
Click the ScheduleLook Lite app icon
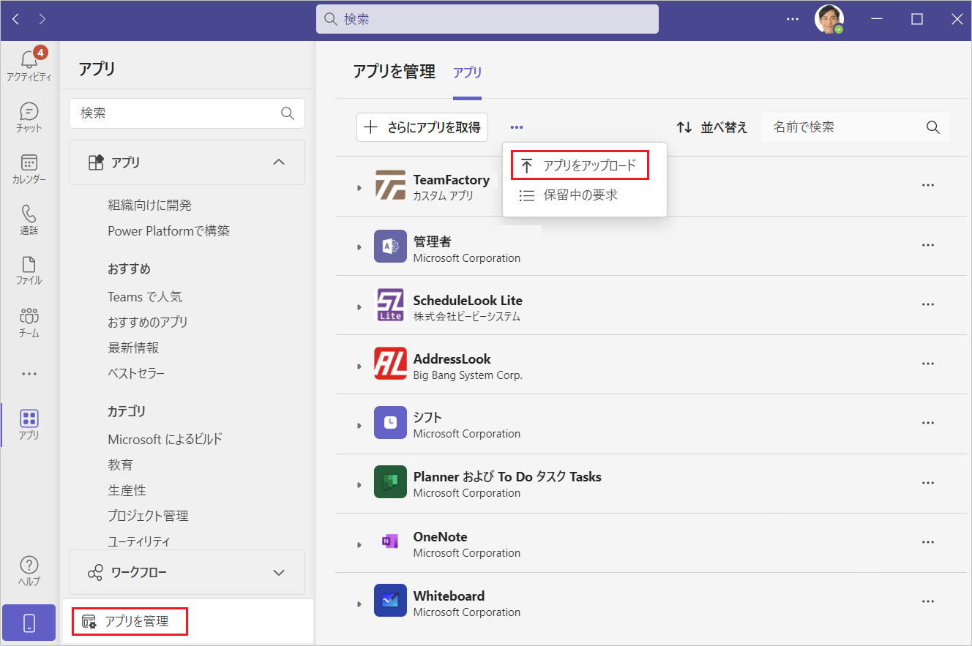click(x=390, y=305)
